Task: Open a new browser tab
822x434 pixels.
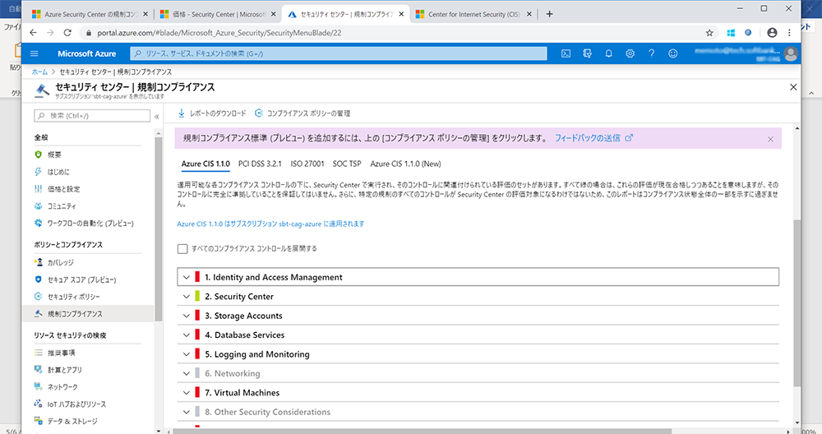Action: pos(549,14)
